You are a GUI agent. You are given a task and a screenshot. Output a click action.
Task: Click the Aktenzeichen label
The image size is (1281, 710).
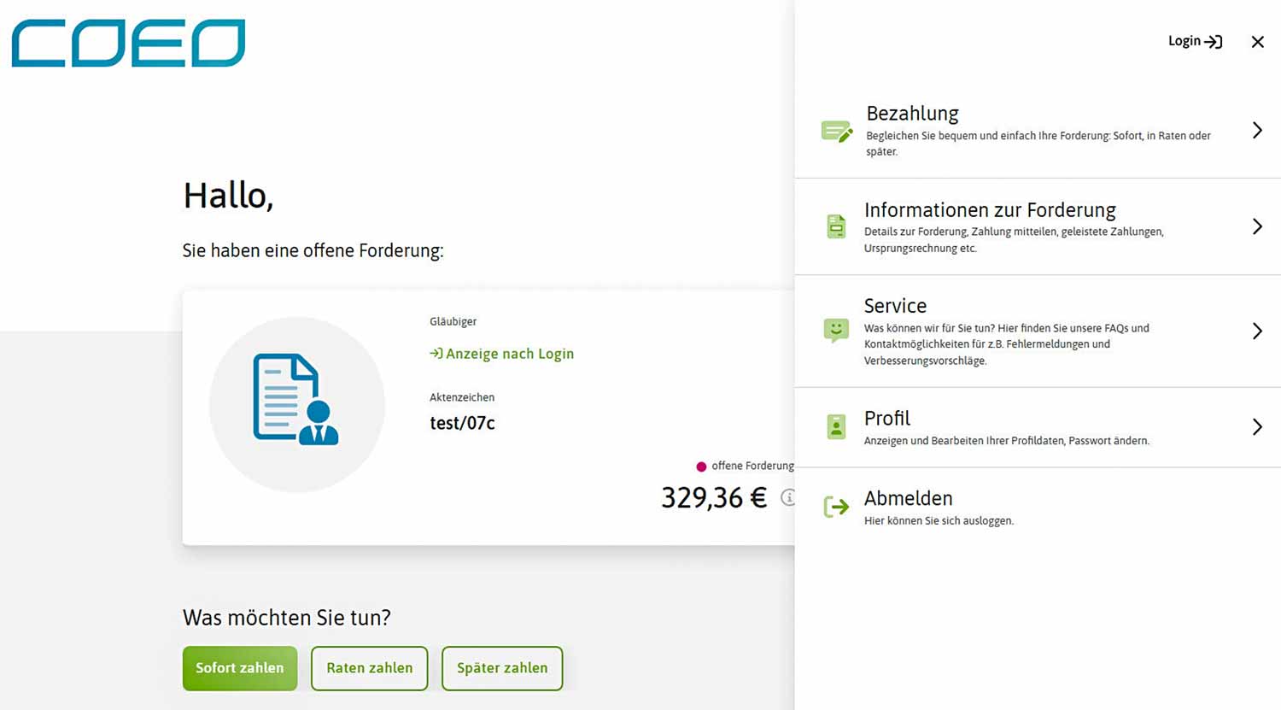tap(462, 397)
